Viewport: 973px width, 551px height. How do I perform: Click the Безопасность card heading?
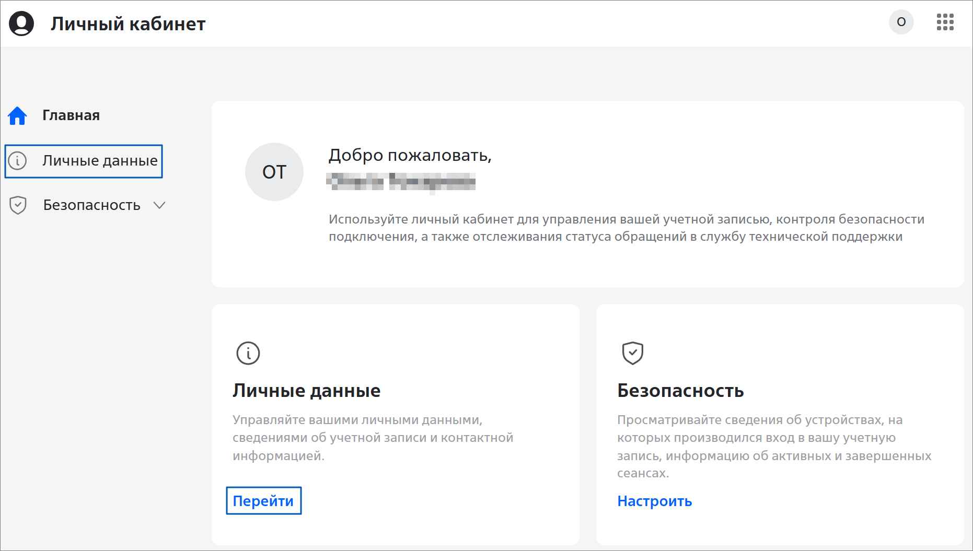coord(680,391)
